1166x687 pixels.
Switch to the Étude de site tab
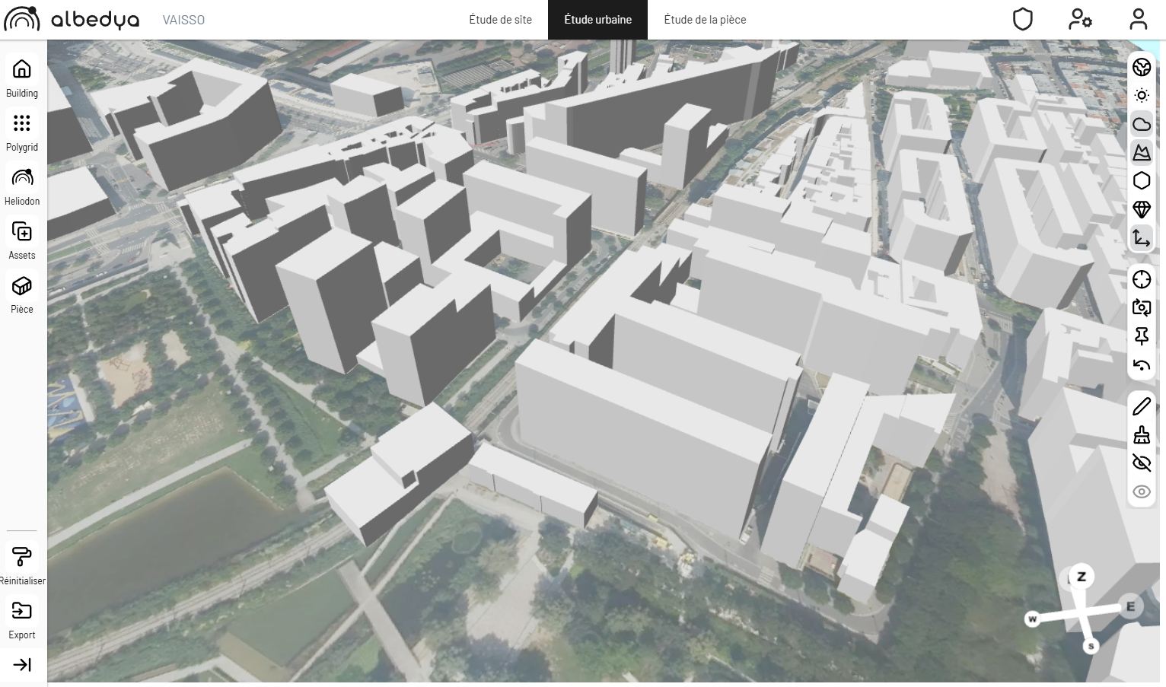click(500, 20)
